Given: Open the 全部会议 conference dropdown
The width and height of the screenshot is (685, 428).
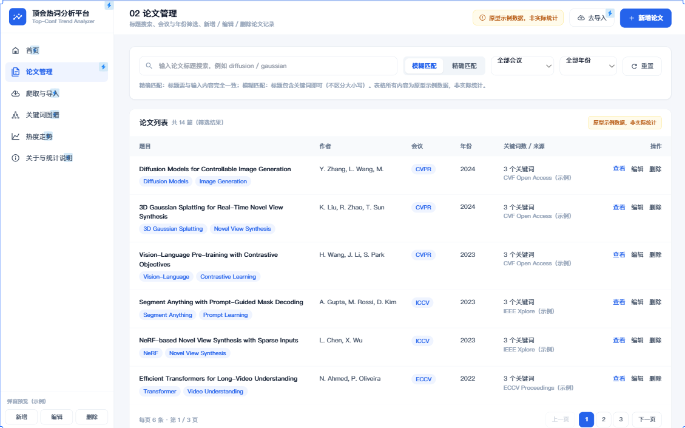Looking at the screenshot, I should tap(522, 66).
